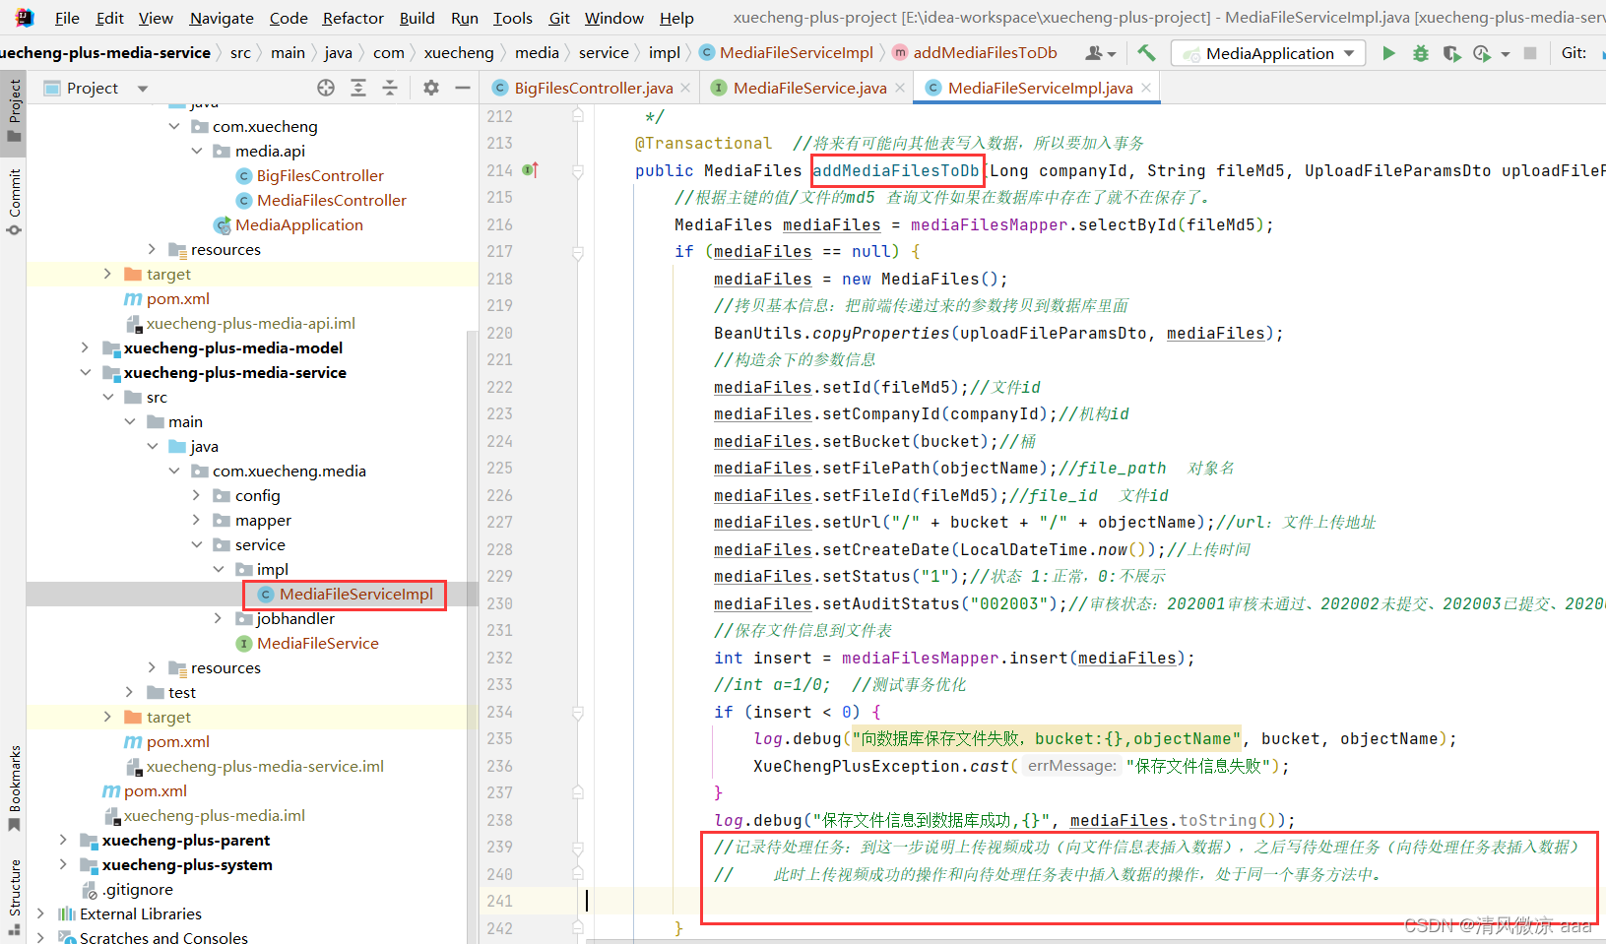Start debugging with the bug icon
Viewport: 1606px width, 944px height.
coord(1420,53)
